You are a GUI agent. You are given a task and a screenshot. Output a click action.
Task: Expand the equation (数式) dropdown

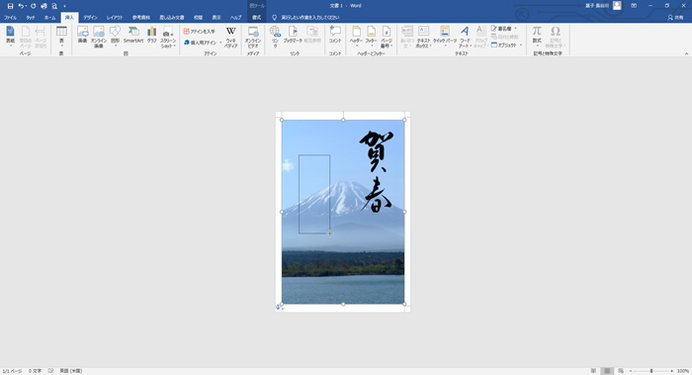[x=537, y=37]
